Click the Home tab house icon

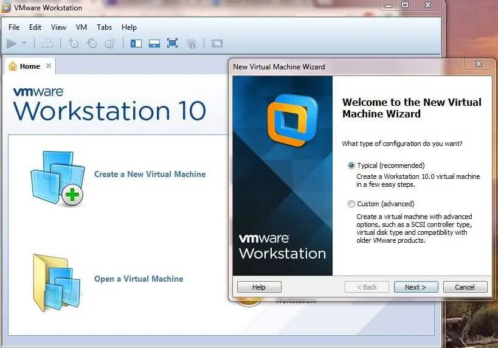pyautogui.click(x=13, y=66)
